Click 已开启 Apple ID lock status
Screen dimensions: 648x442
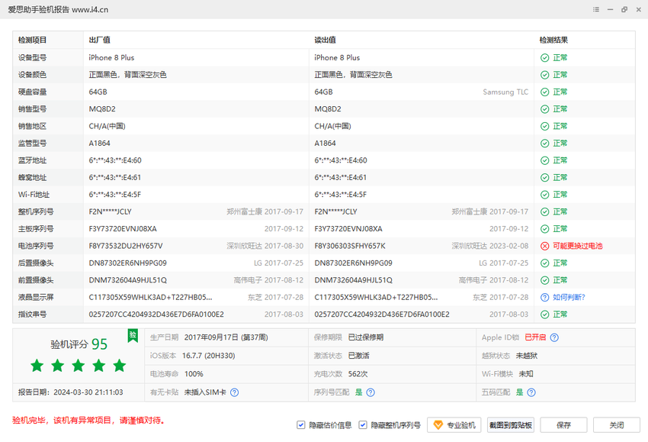535,337
